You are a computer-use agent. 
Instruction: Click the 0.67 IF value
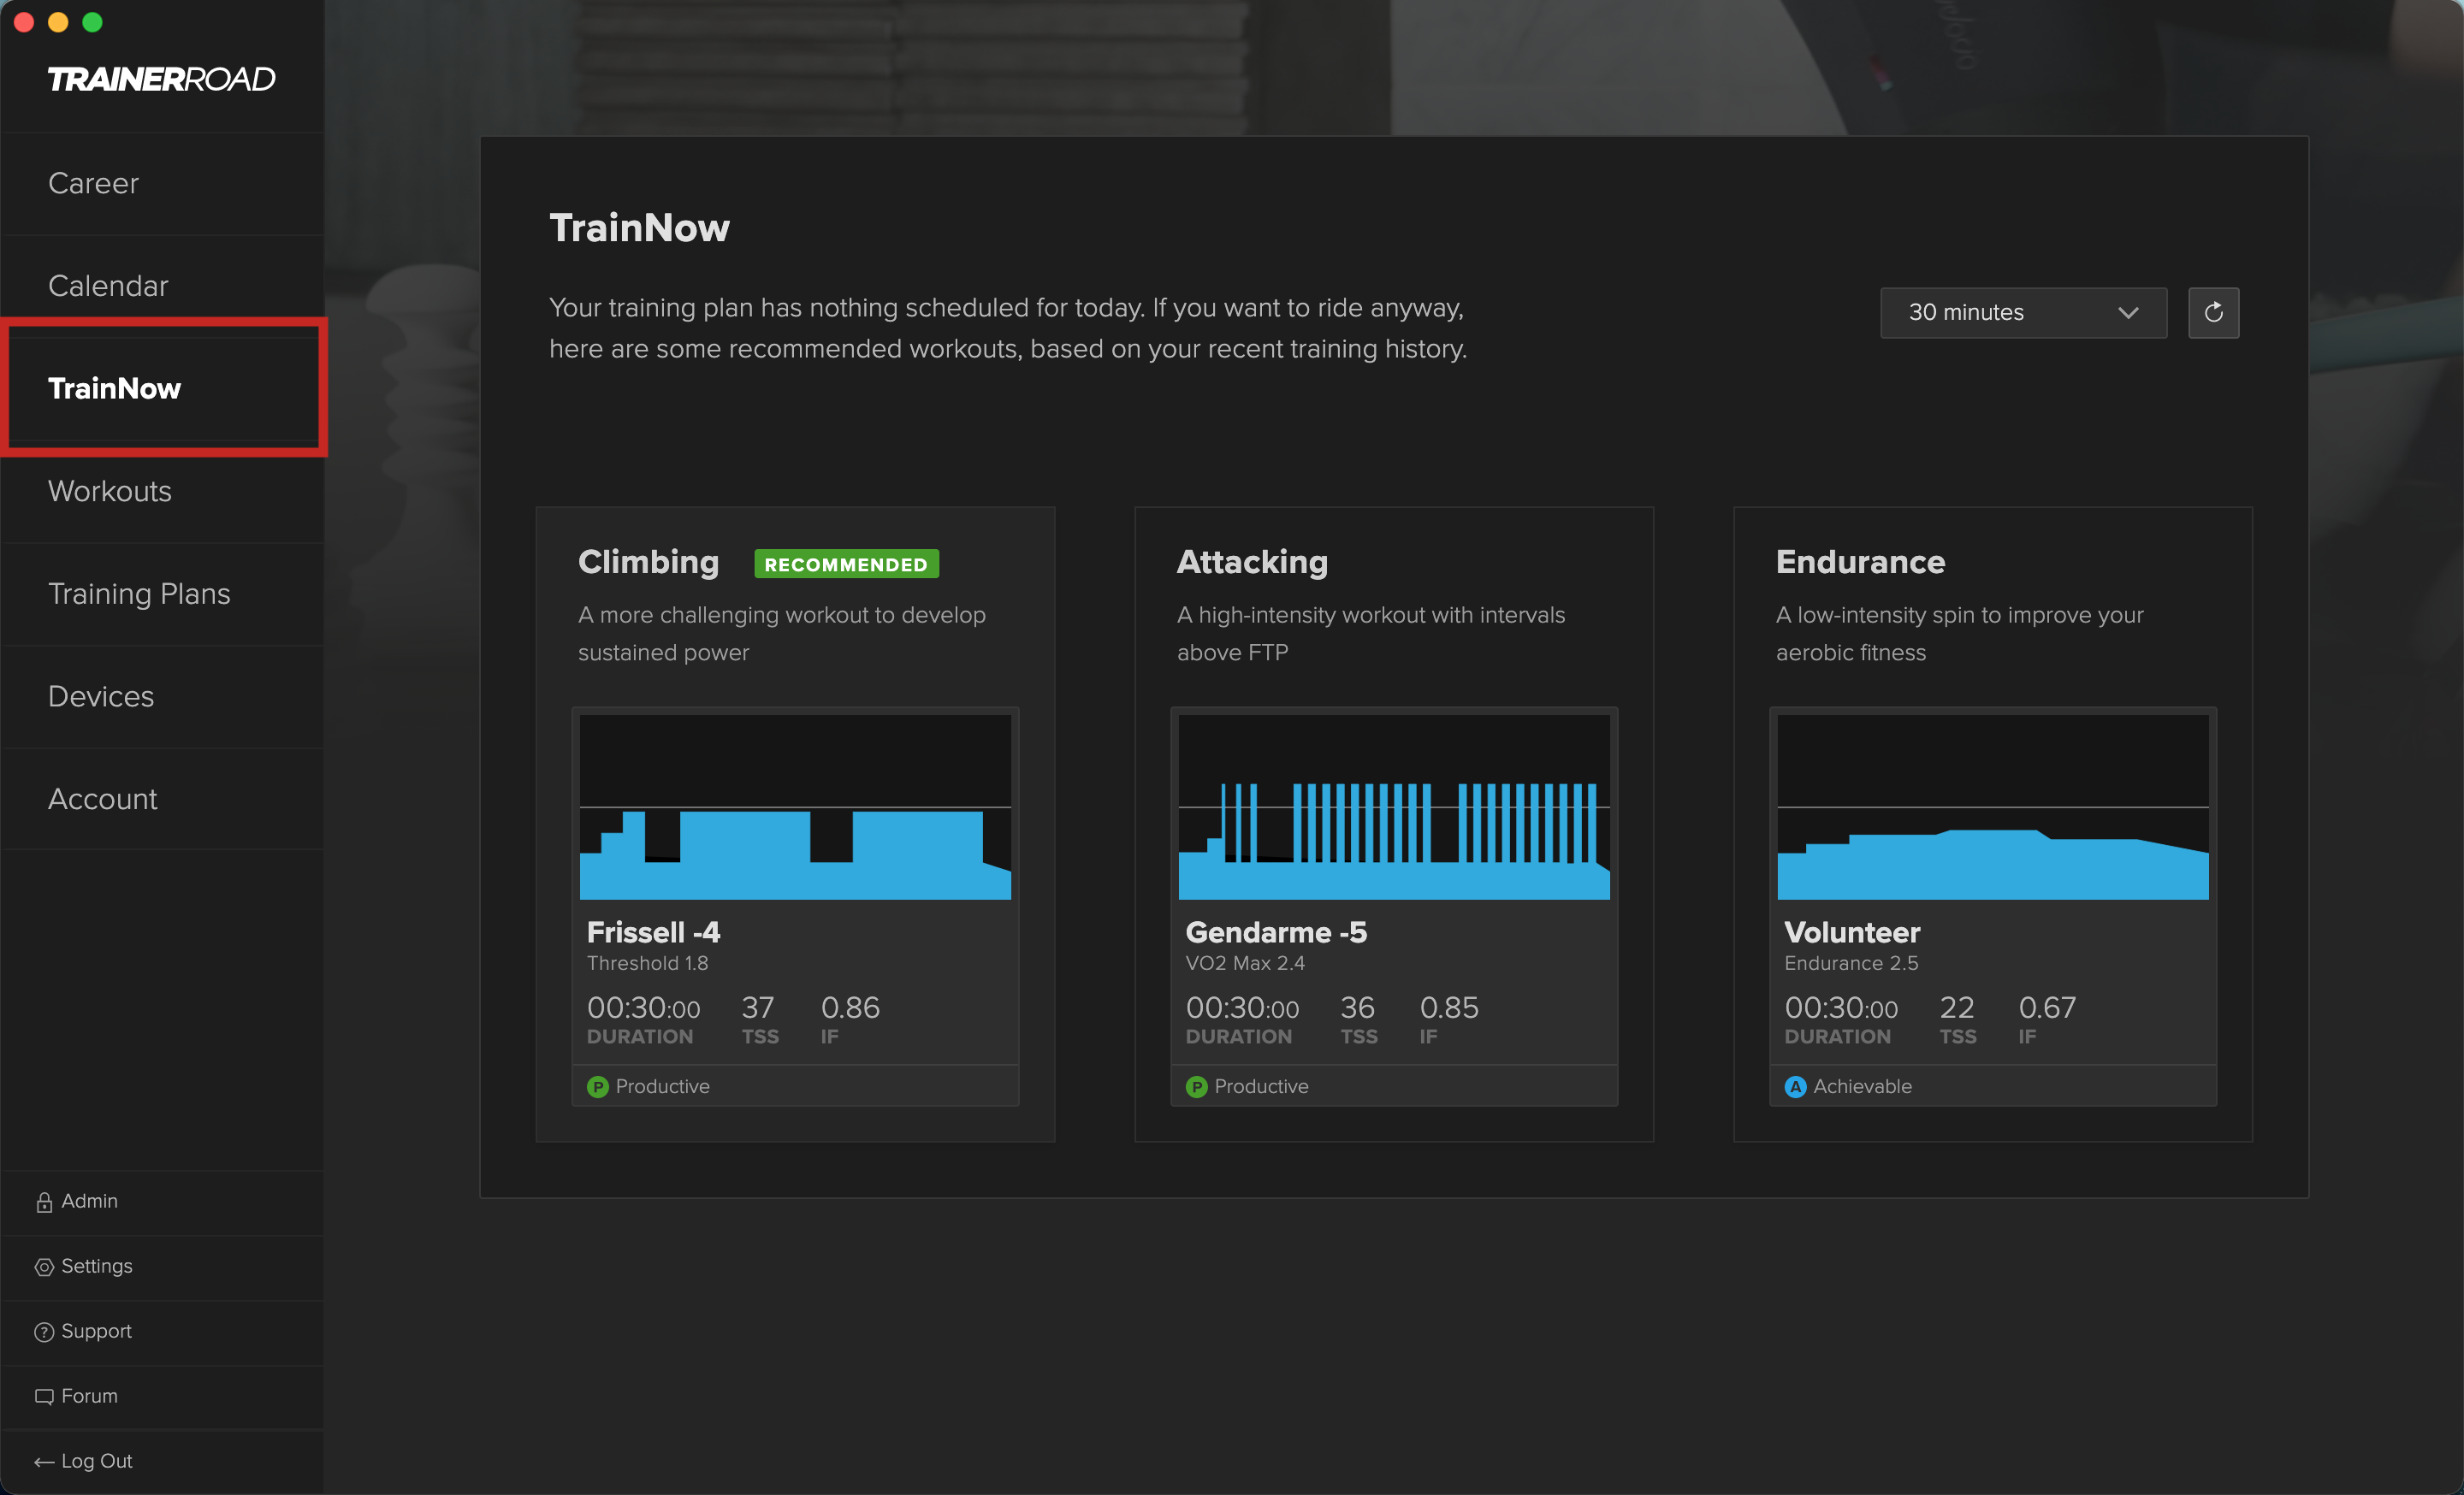[x=2047, y=1007]
